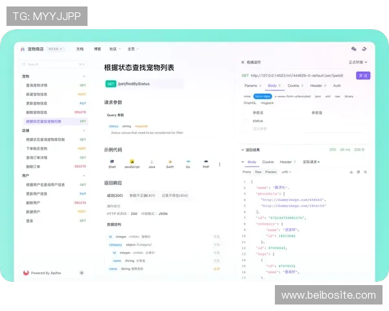Image resolution: width=389 pixels, height=311 pixels.
Task: Collapse the 宠物 group in the sidebar
Action: [84, 76]
